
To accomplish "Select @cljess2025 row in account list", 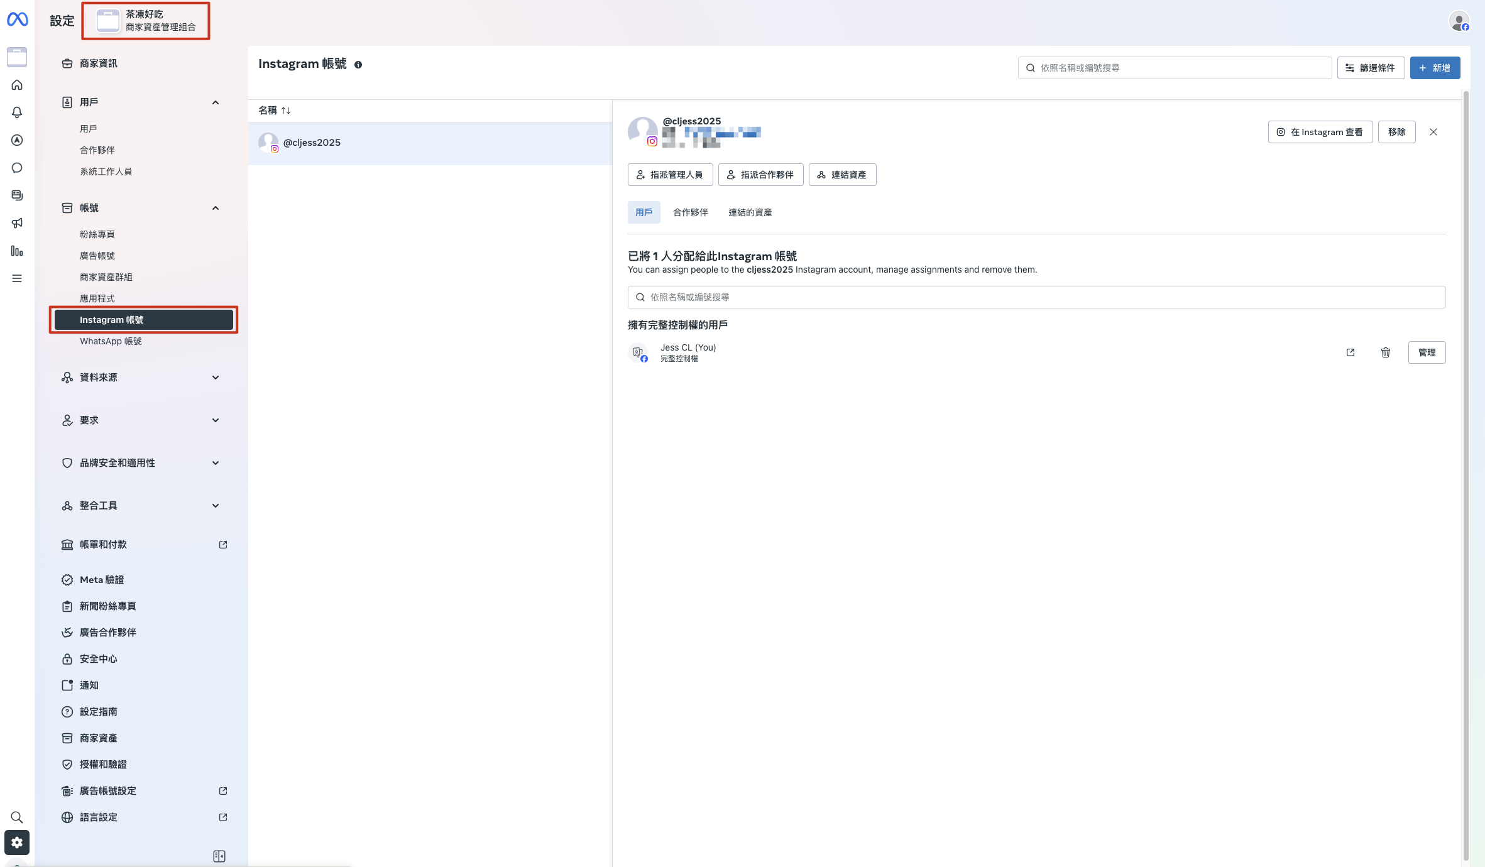I will 430,143.
